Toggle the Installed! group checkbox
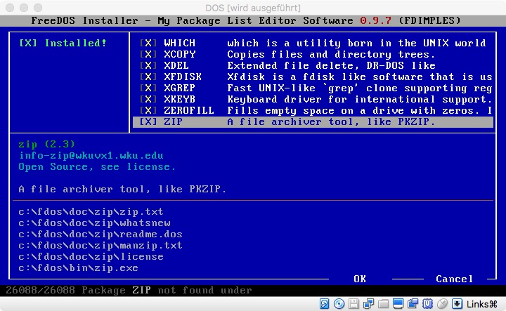Image resolution: width=506 pixels, height=311 pixels. (28, 44)
